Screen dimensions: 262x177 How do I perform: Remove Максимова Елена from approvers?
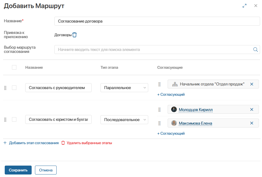point(252,123)
